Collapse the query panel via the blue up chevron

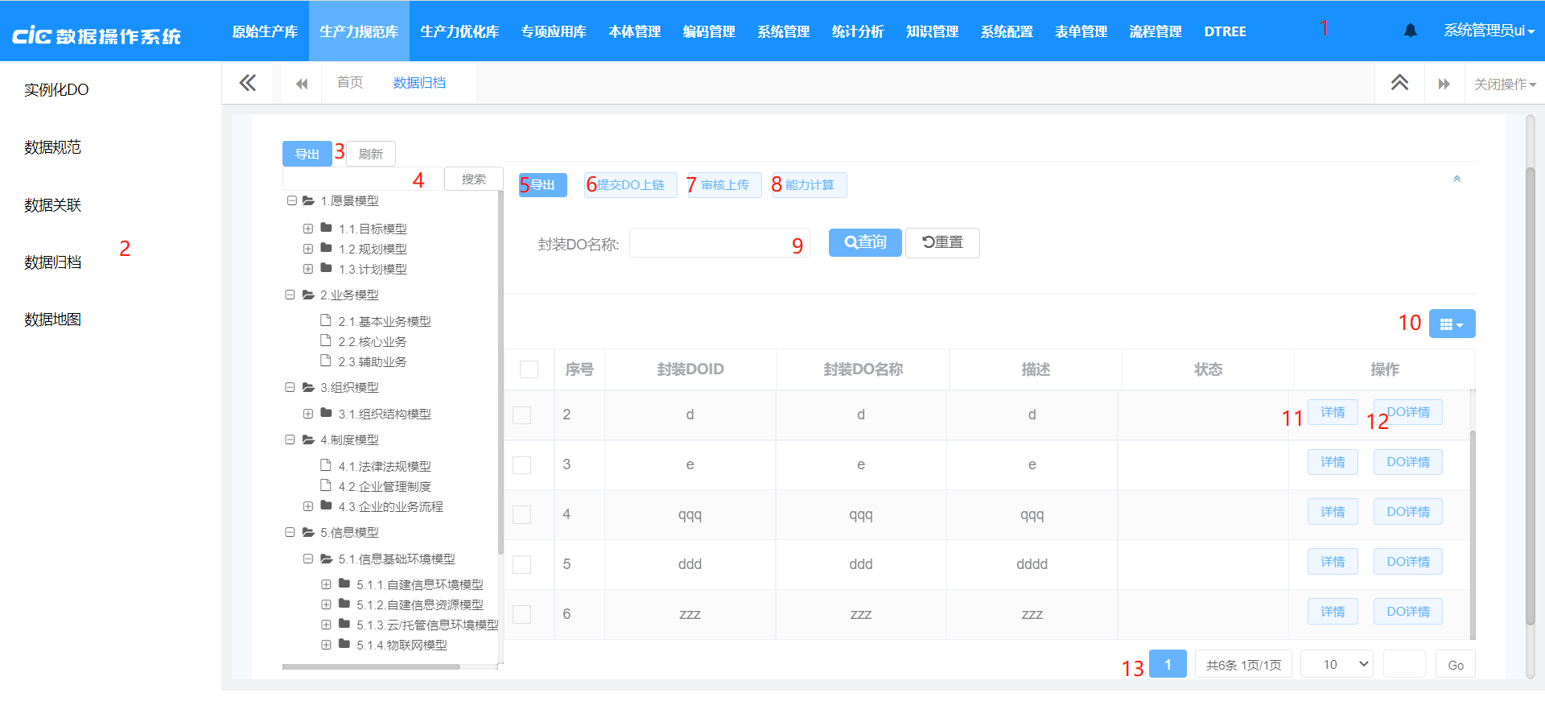pos(1456,179)
